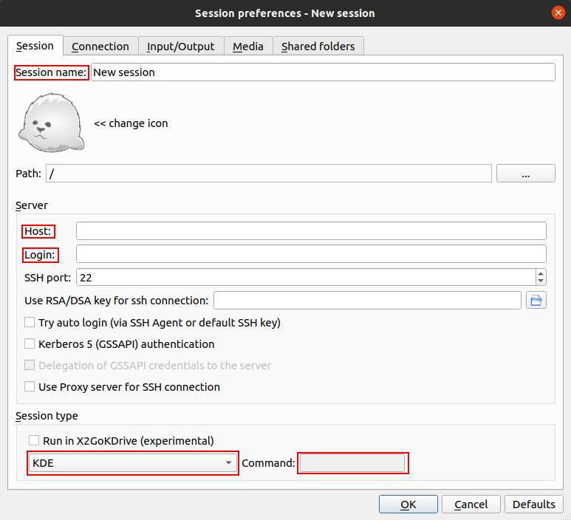Go to the Media tab
Screen dimensions: 571x520
(x=248, y=47)
